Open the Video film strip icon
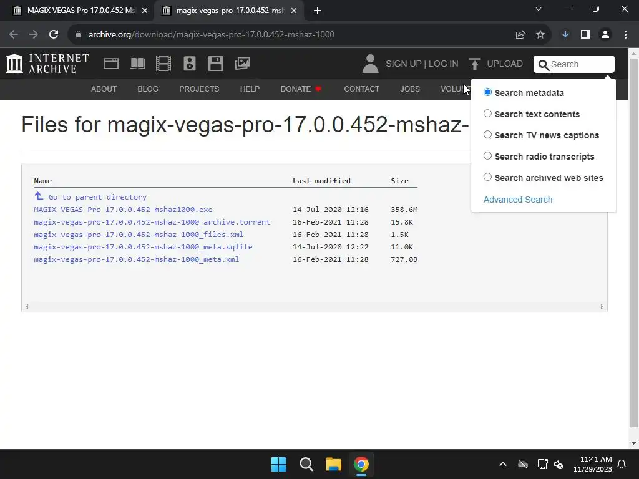The width and height of the screenshot is (639, 479). tap(163, 64)
